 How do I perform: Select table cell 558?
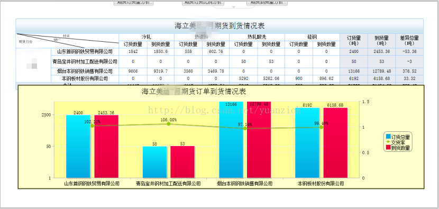188,51
